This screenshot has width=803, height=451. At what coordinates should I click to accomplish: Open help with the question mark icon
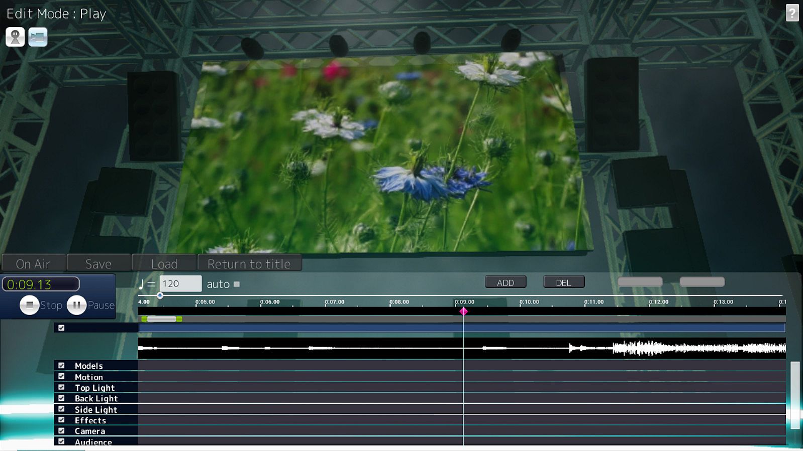click(792, 13)
